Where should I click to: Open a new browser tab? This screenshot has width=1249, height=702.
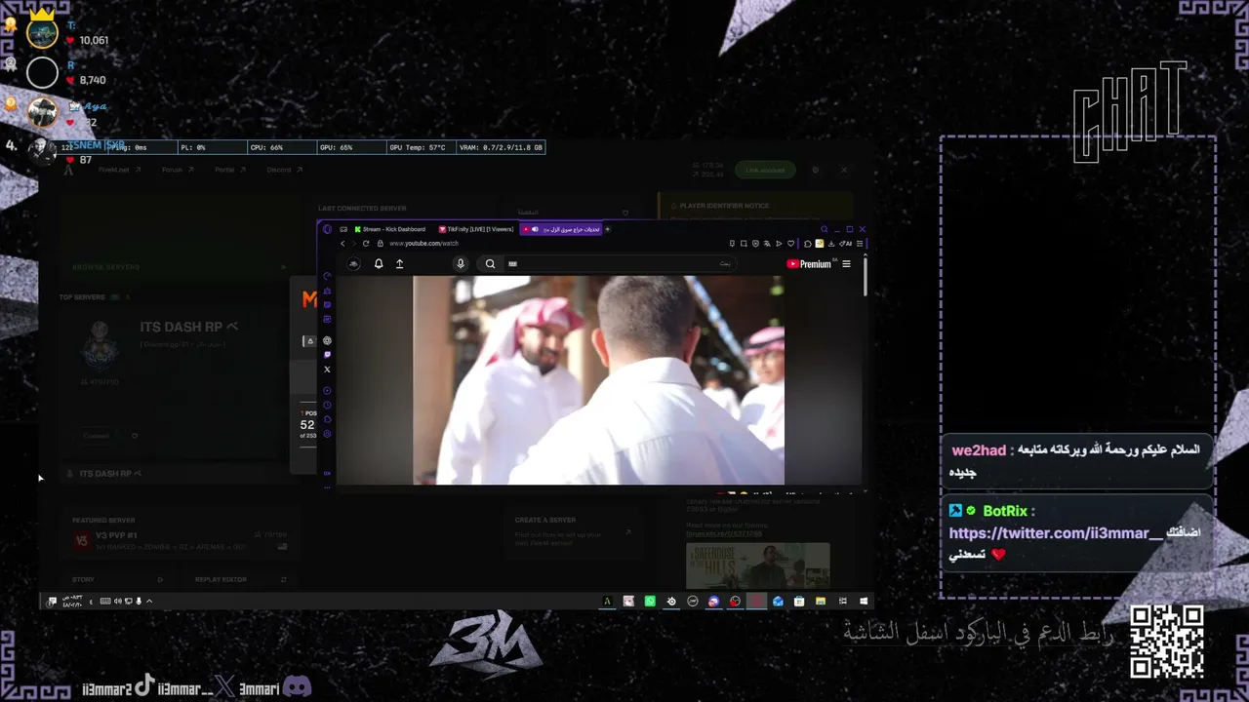click(x=607, y=229)
